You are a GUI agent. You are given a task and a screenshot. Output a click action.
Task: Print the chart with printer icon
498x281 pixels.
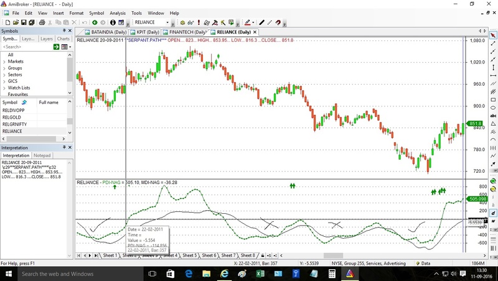42,22
